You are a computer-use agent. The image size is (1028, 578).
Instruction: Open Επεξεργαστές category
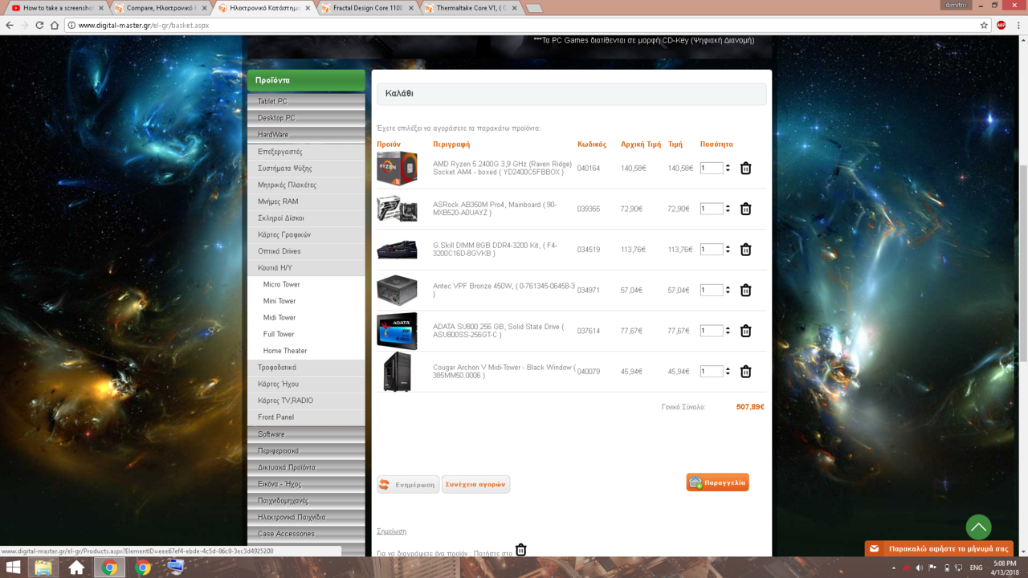pos(306,152)
